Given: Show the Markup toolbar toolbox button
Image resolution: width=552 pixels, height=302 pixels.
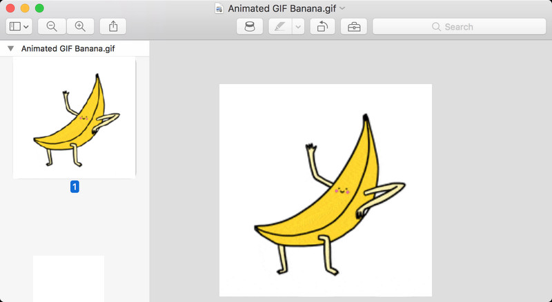Looking at the screenshot, I should tap(354, 27).
